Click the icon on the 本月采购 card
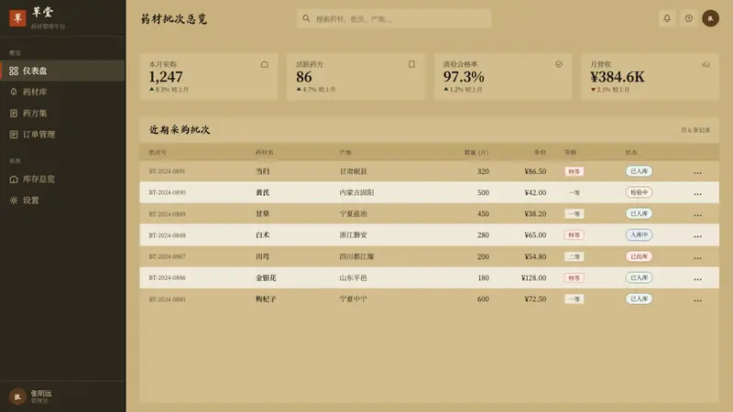 (x=265, y=64)
